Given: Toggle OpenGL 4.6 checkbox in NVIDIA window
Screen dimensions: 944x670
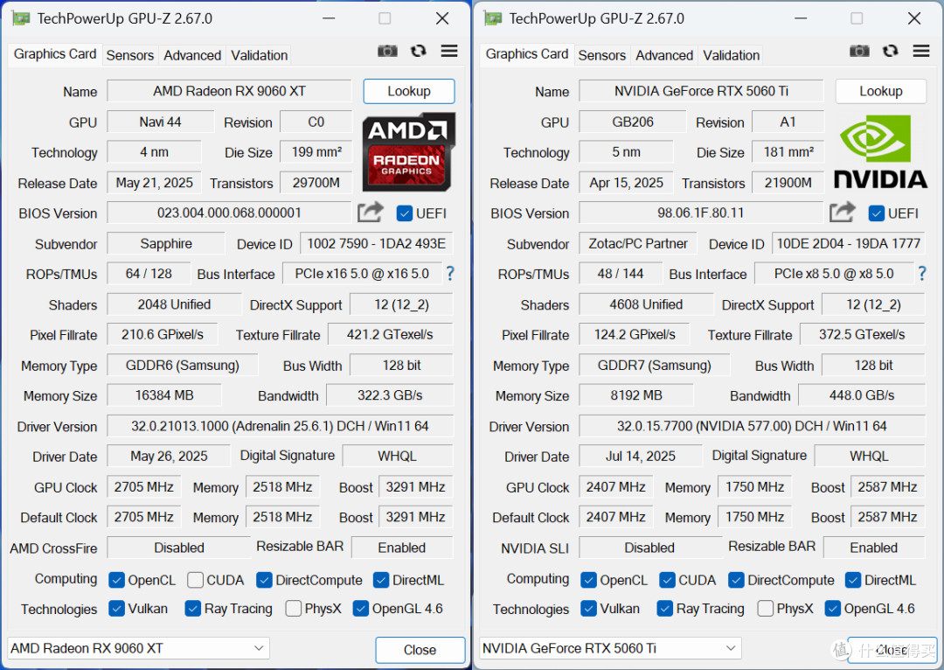Looking at the screenshot, I should 832,609.
